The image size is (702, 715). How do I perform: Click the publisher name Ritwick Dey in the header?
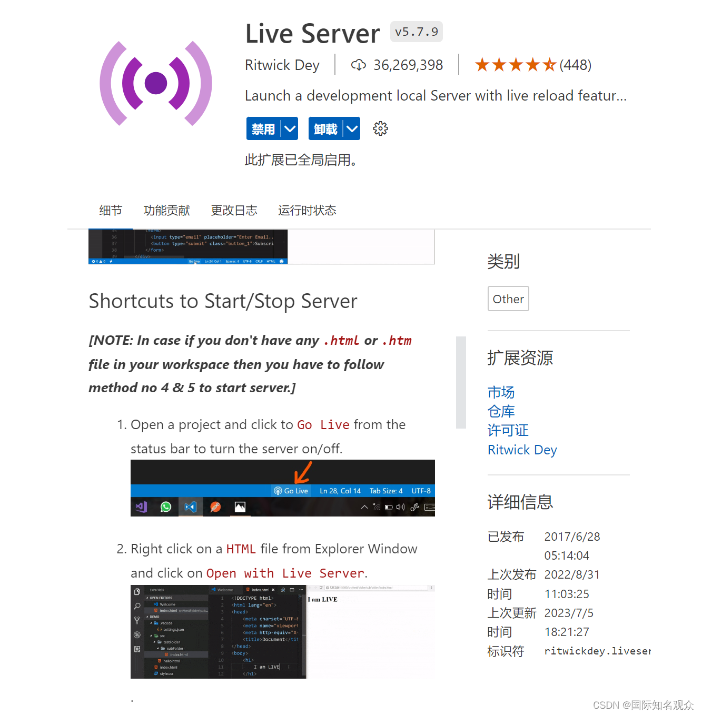tap(282, 65)
